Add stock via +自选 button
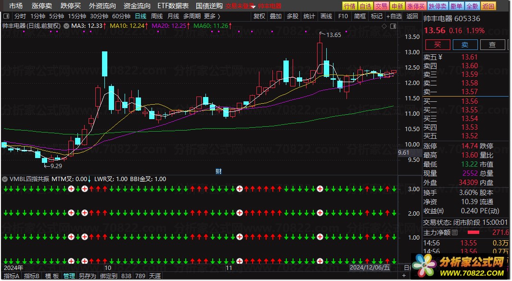The width and height of the screenshot is (512, 281). [x=394, y=16]
